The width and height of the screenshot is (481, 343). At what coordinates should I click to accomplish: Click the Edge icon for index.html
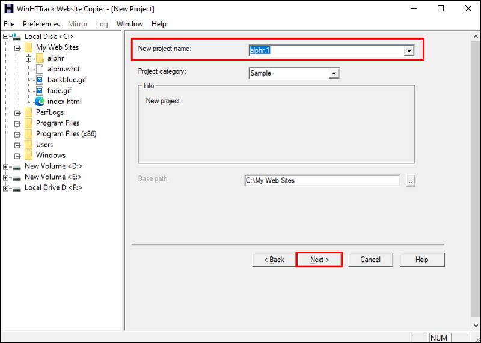(40, 102)
